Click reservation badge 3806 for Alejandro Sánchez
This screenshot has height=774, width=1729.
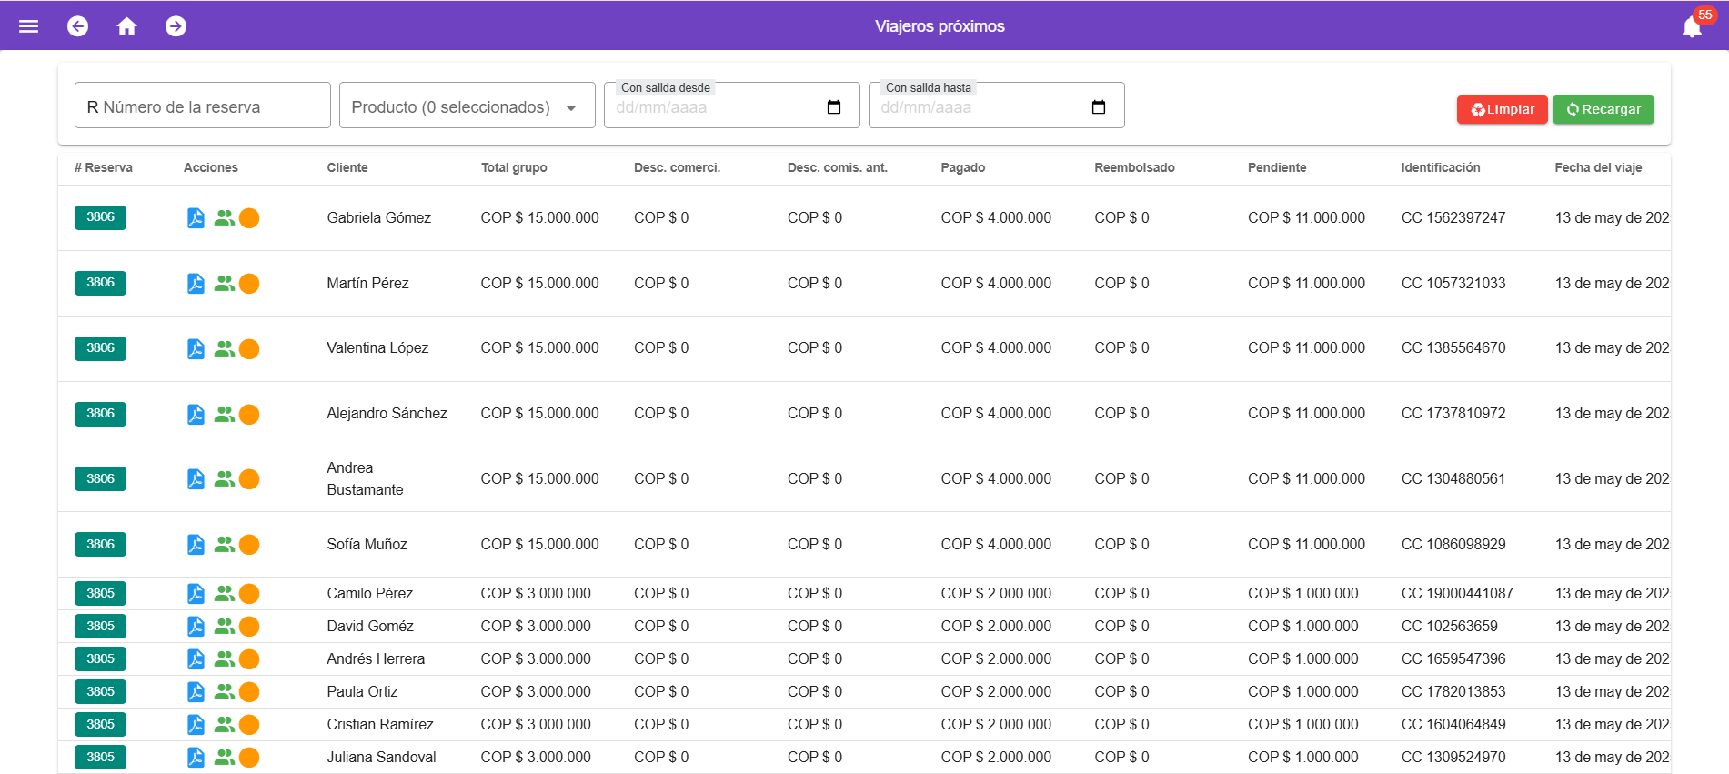(100, 414)
